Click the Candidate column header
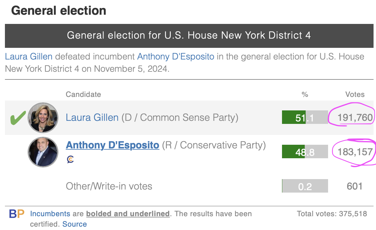Viewport: 376px width, 230px height. click(x=83, y=94)
